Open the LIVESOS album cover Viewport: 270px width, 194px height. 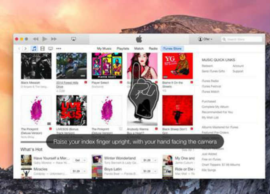pos(71,110)
